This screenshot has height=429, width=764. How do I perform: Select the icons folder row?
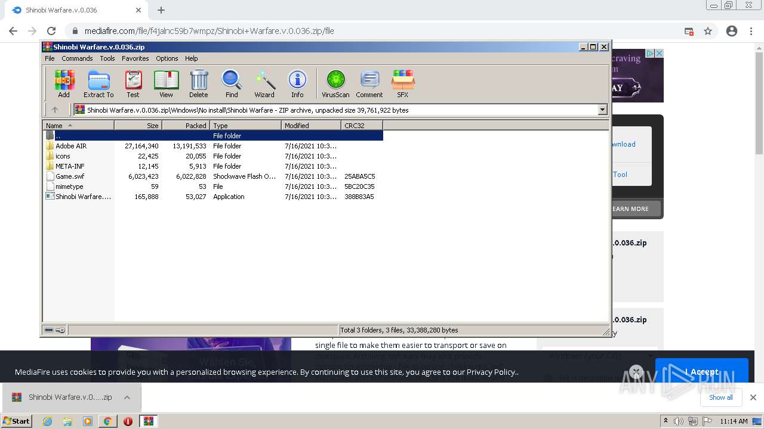63,156
